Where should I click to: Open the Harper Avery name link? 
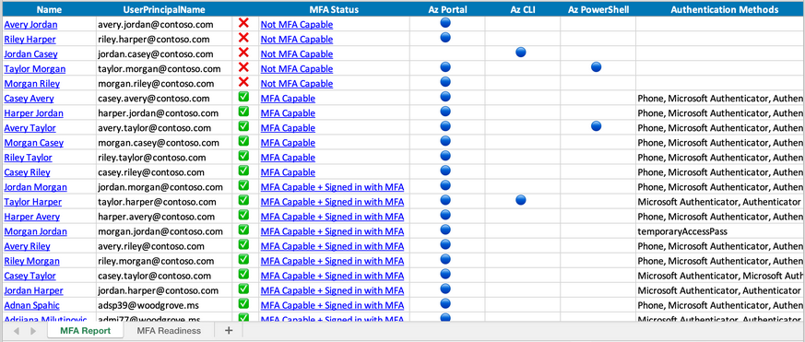point(32,217)
